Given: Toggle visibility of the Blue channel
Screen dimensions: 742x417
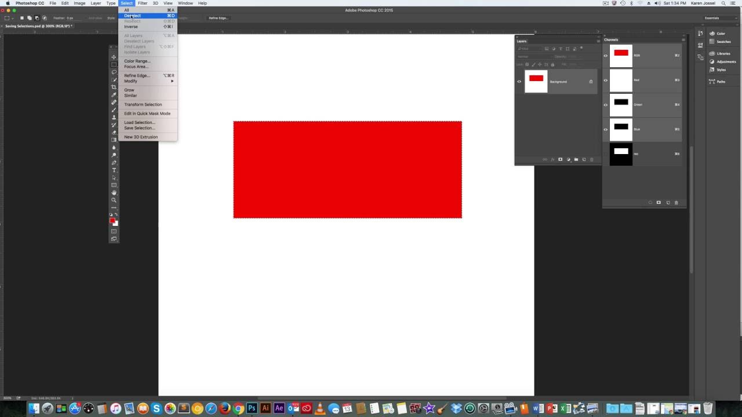Looking at the screenshot, I should click(606, 129).
